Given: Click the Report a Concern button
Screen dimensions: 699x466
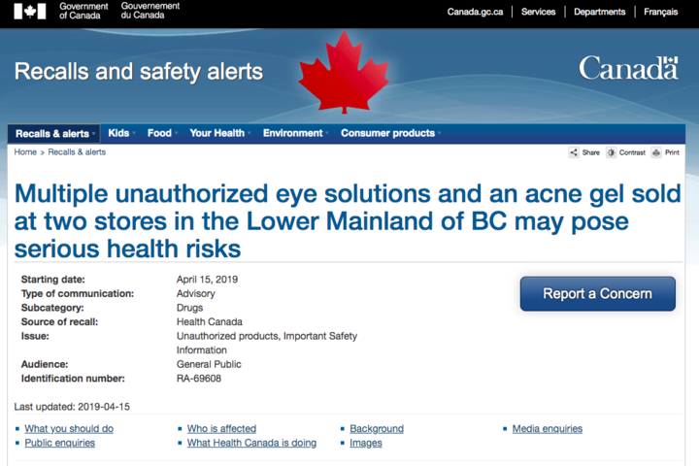Looking at the screenshot, I should point(597,293).
